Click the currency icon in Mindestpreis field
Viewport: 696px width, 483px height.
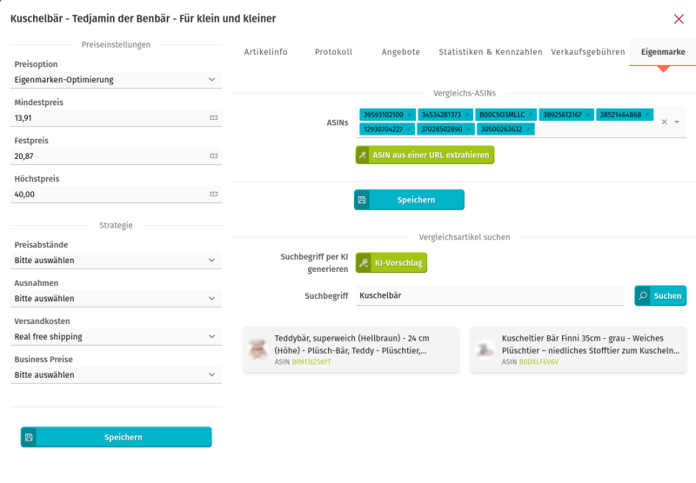click(213, 118)
